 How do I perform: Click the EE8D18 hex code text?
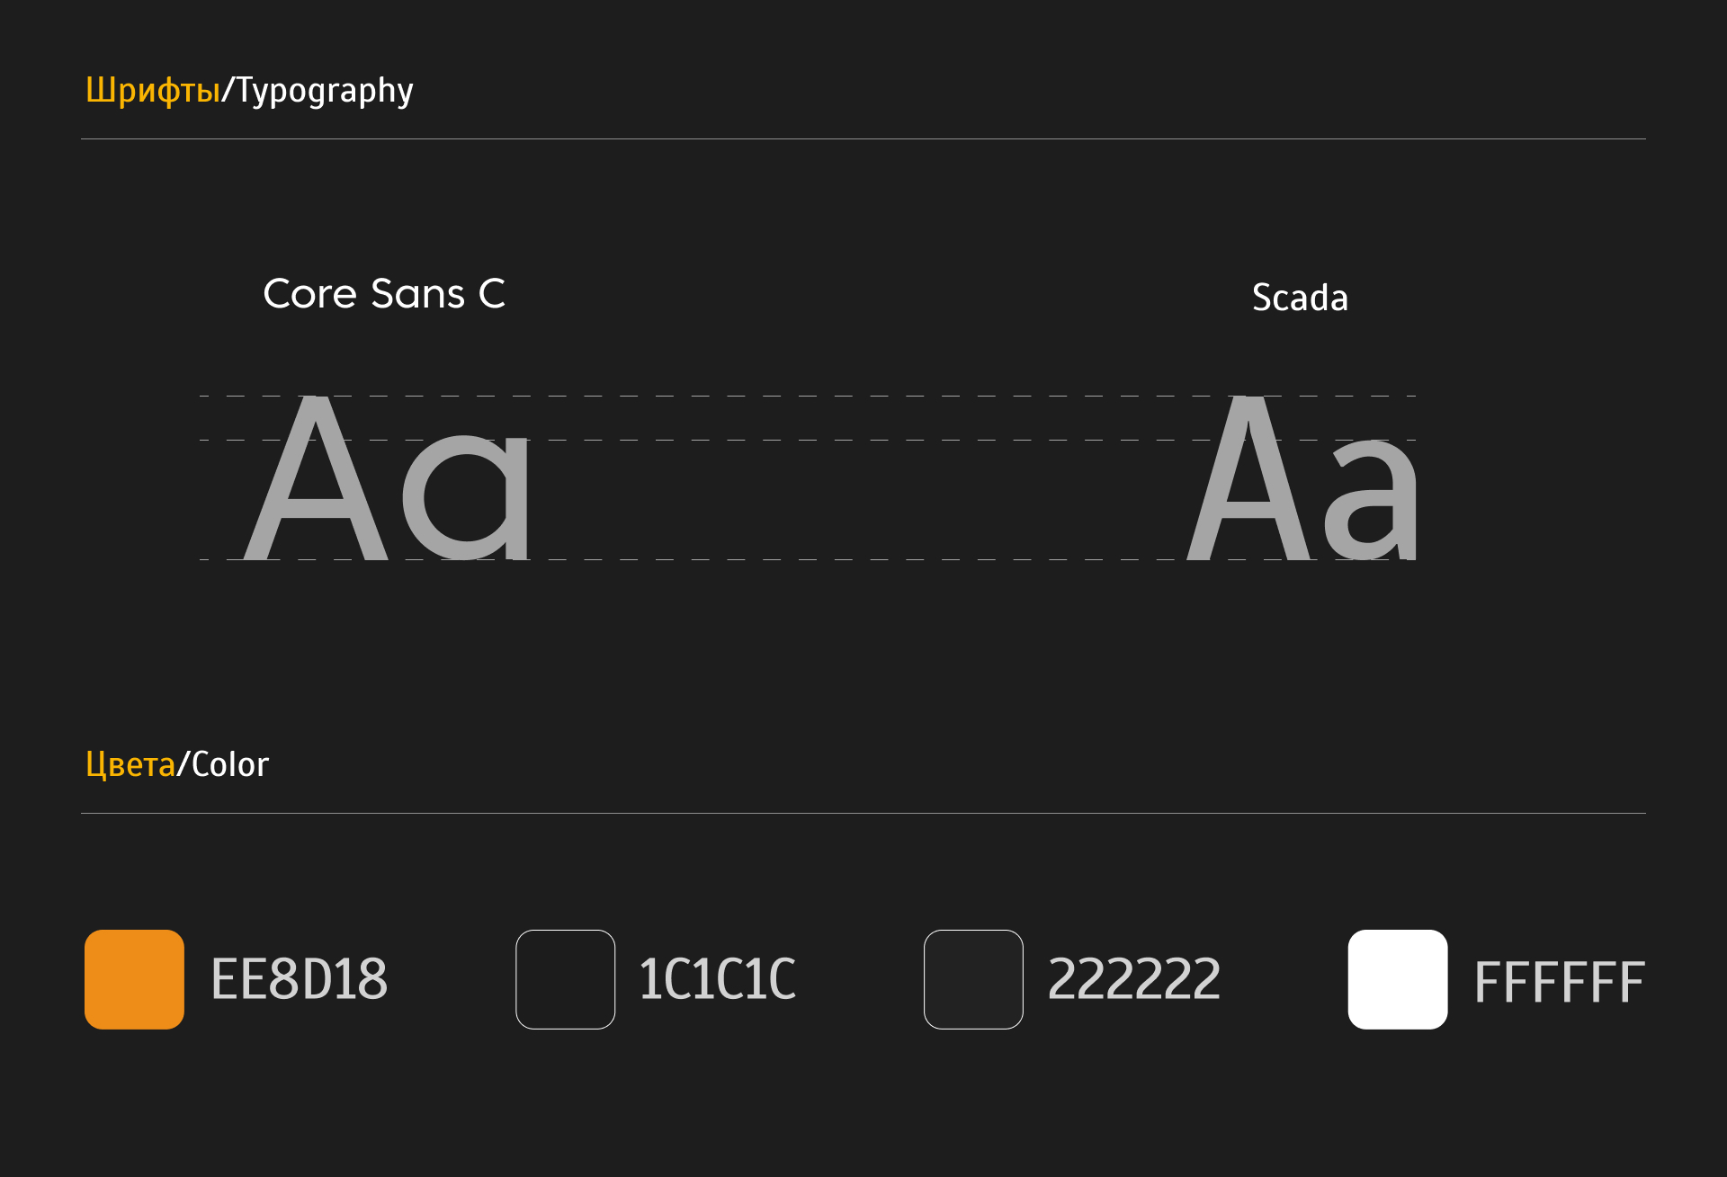click(x=299, y=979)
